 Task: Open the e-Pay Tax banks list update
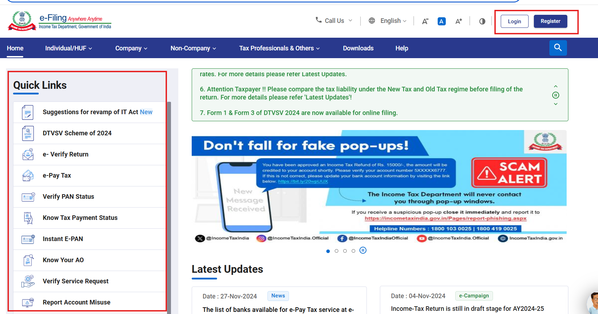tap(278, 310)
